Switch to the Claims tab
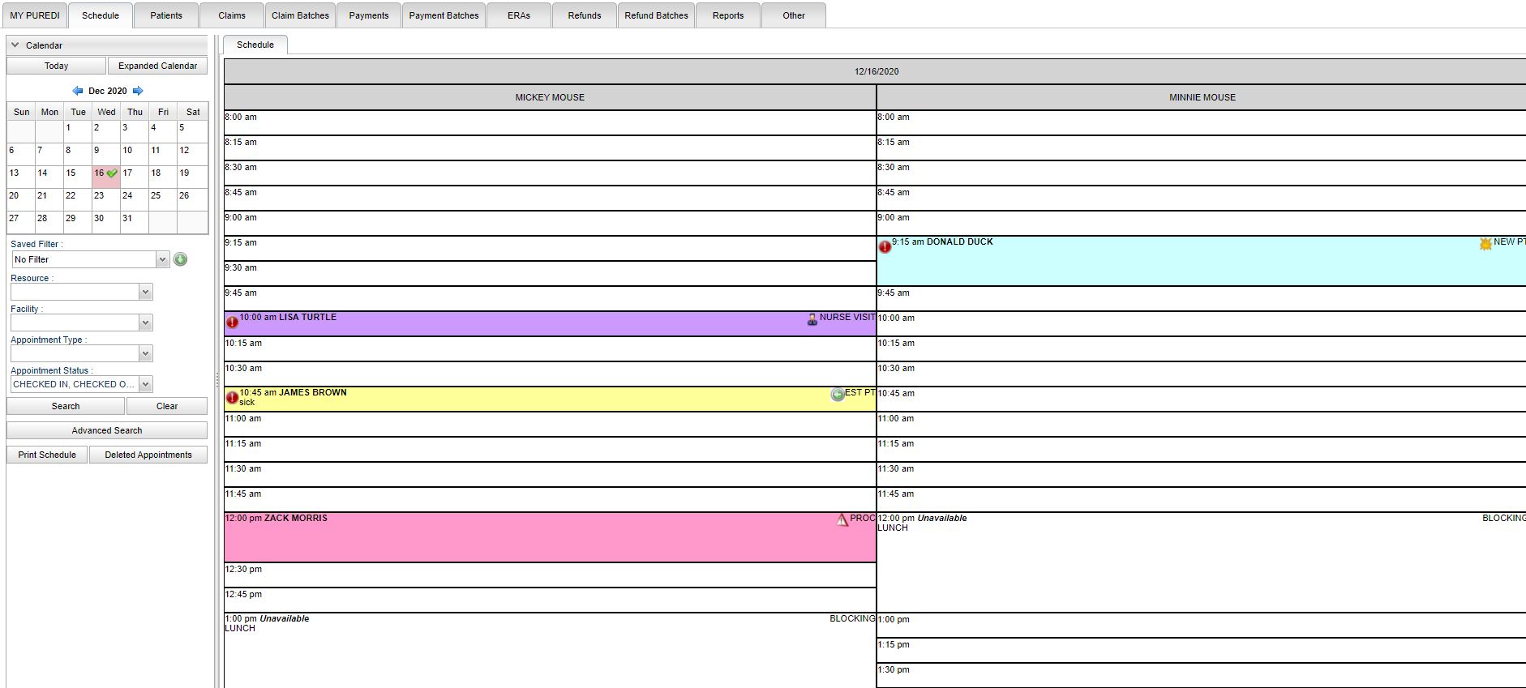This screenshot has height=688, width=1526. 232,15
